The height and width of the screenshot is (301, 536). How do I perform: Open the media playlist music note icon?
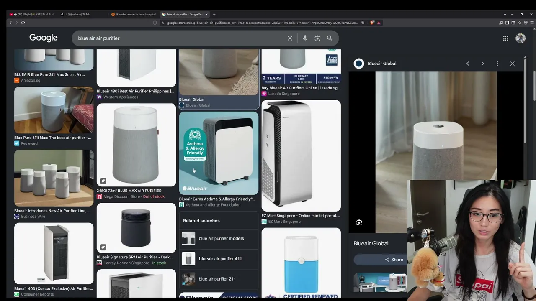coord(501,23)
